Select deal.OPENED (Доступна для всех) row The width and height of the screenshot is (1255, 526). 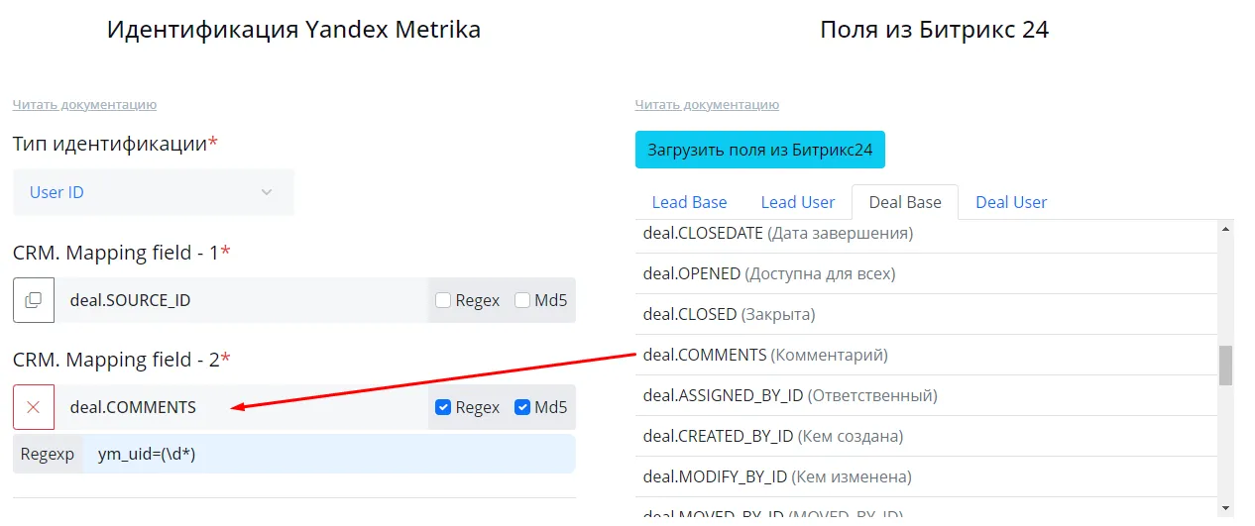[x=926, y=273]
